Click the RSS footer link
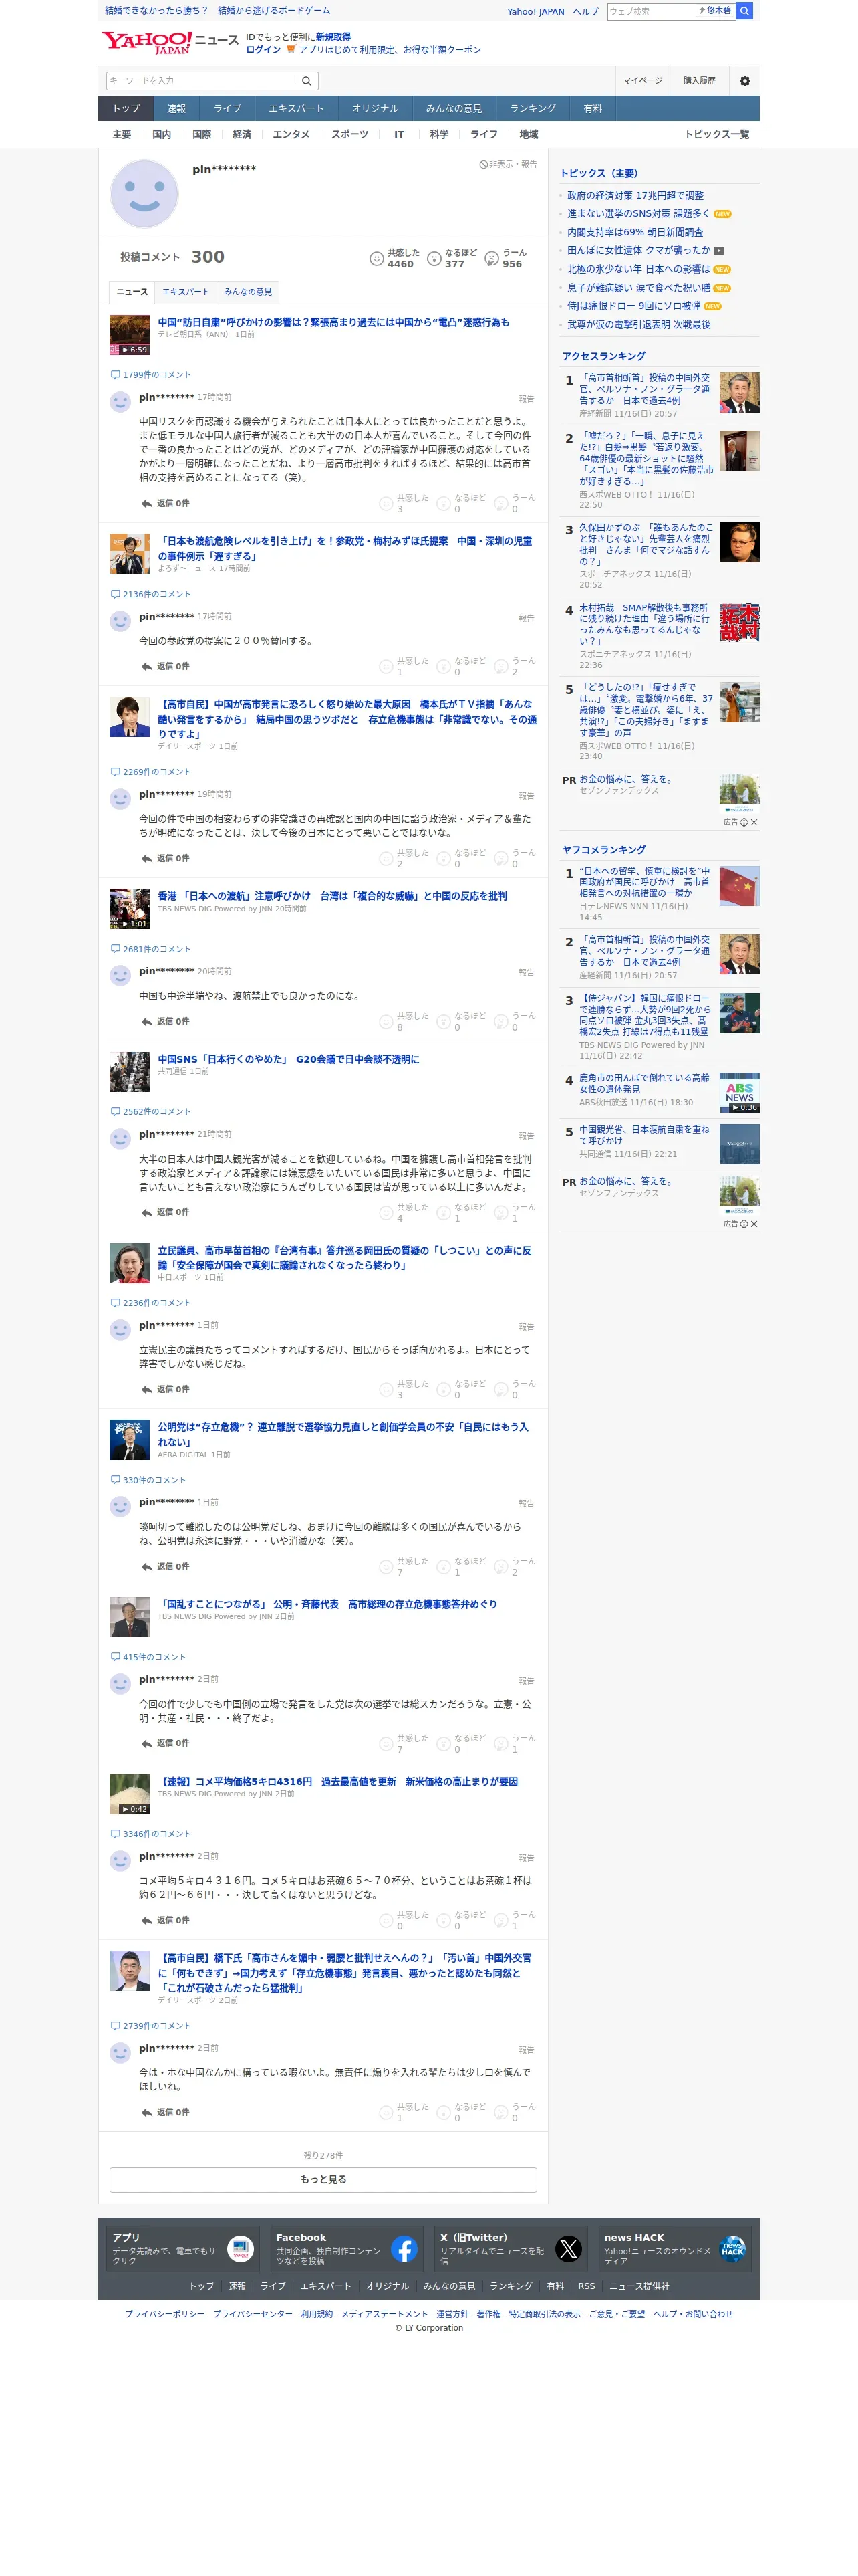 tap(586, 2286)
